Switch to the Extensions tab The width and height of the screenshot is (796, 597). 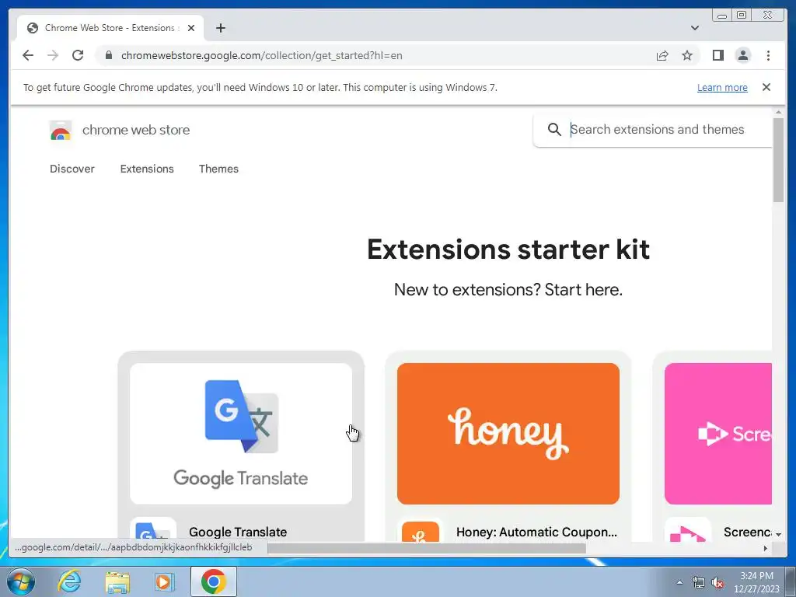pos(147,169)
